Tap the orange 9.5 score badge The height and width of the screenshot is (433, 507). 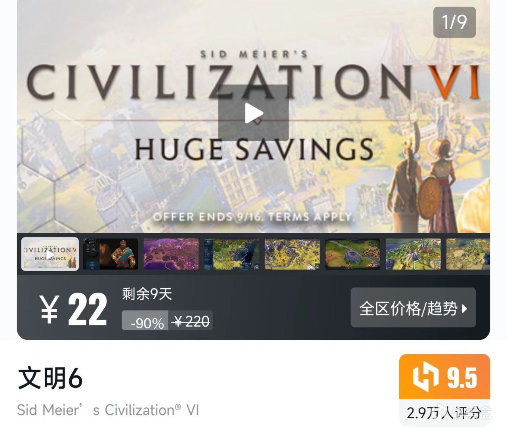[444, 377]
